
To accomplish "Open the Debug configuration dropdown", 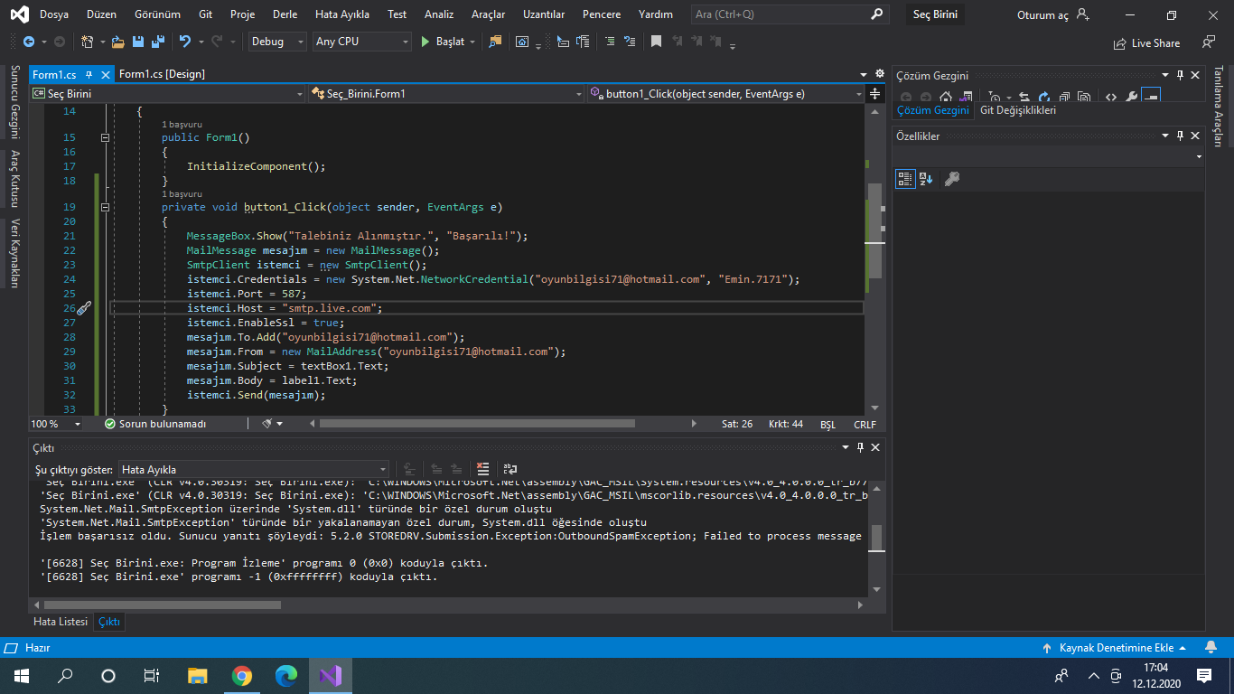I will (x=277, y=42).
